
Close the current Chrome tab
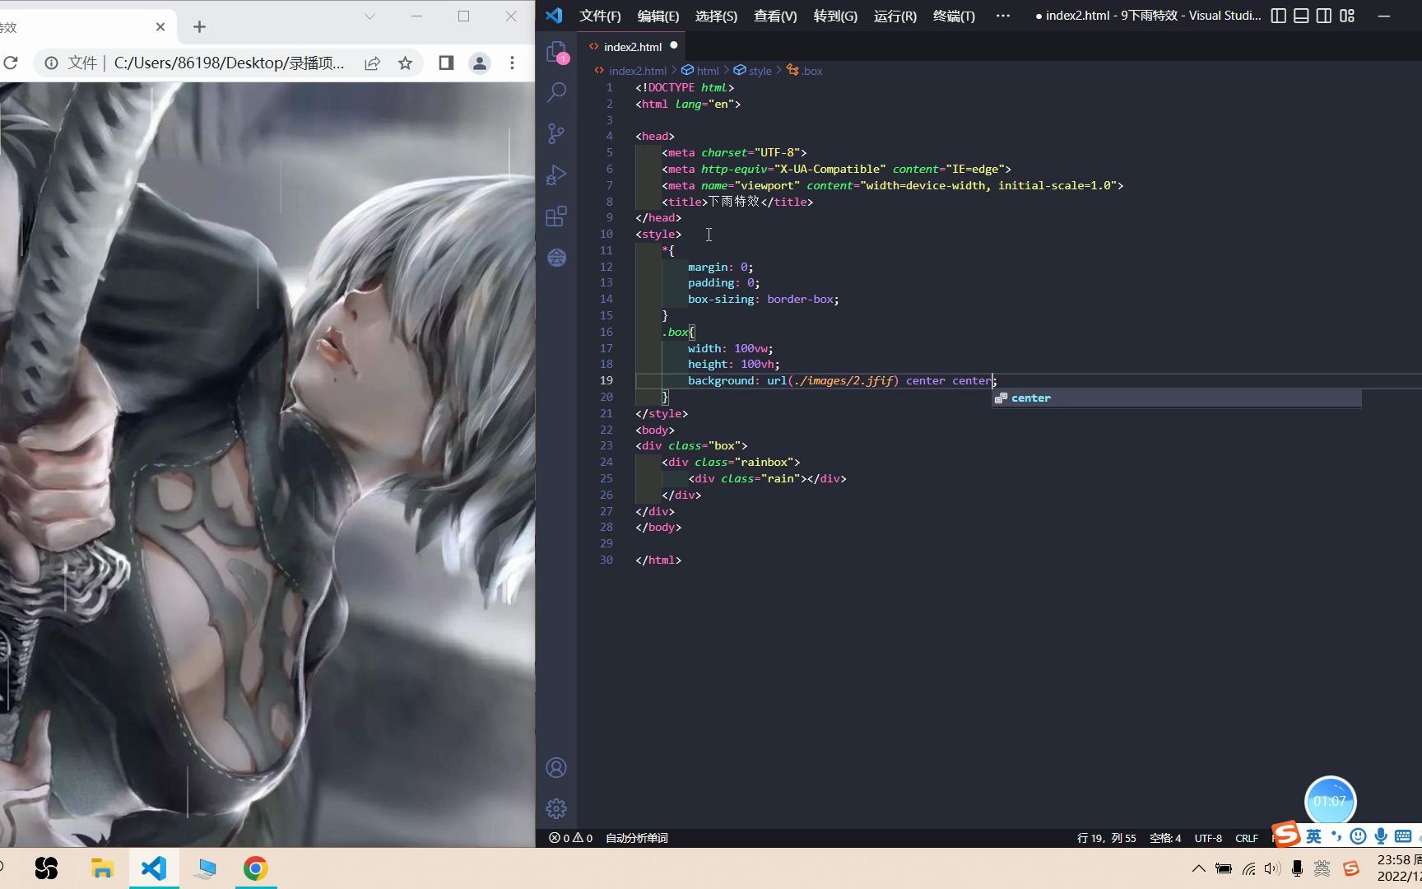coord(160,27)
